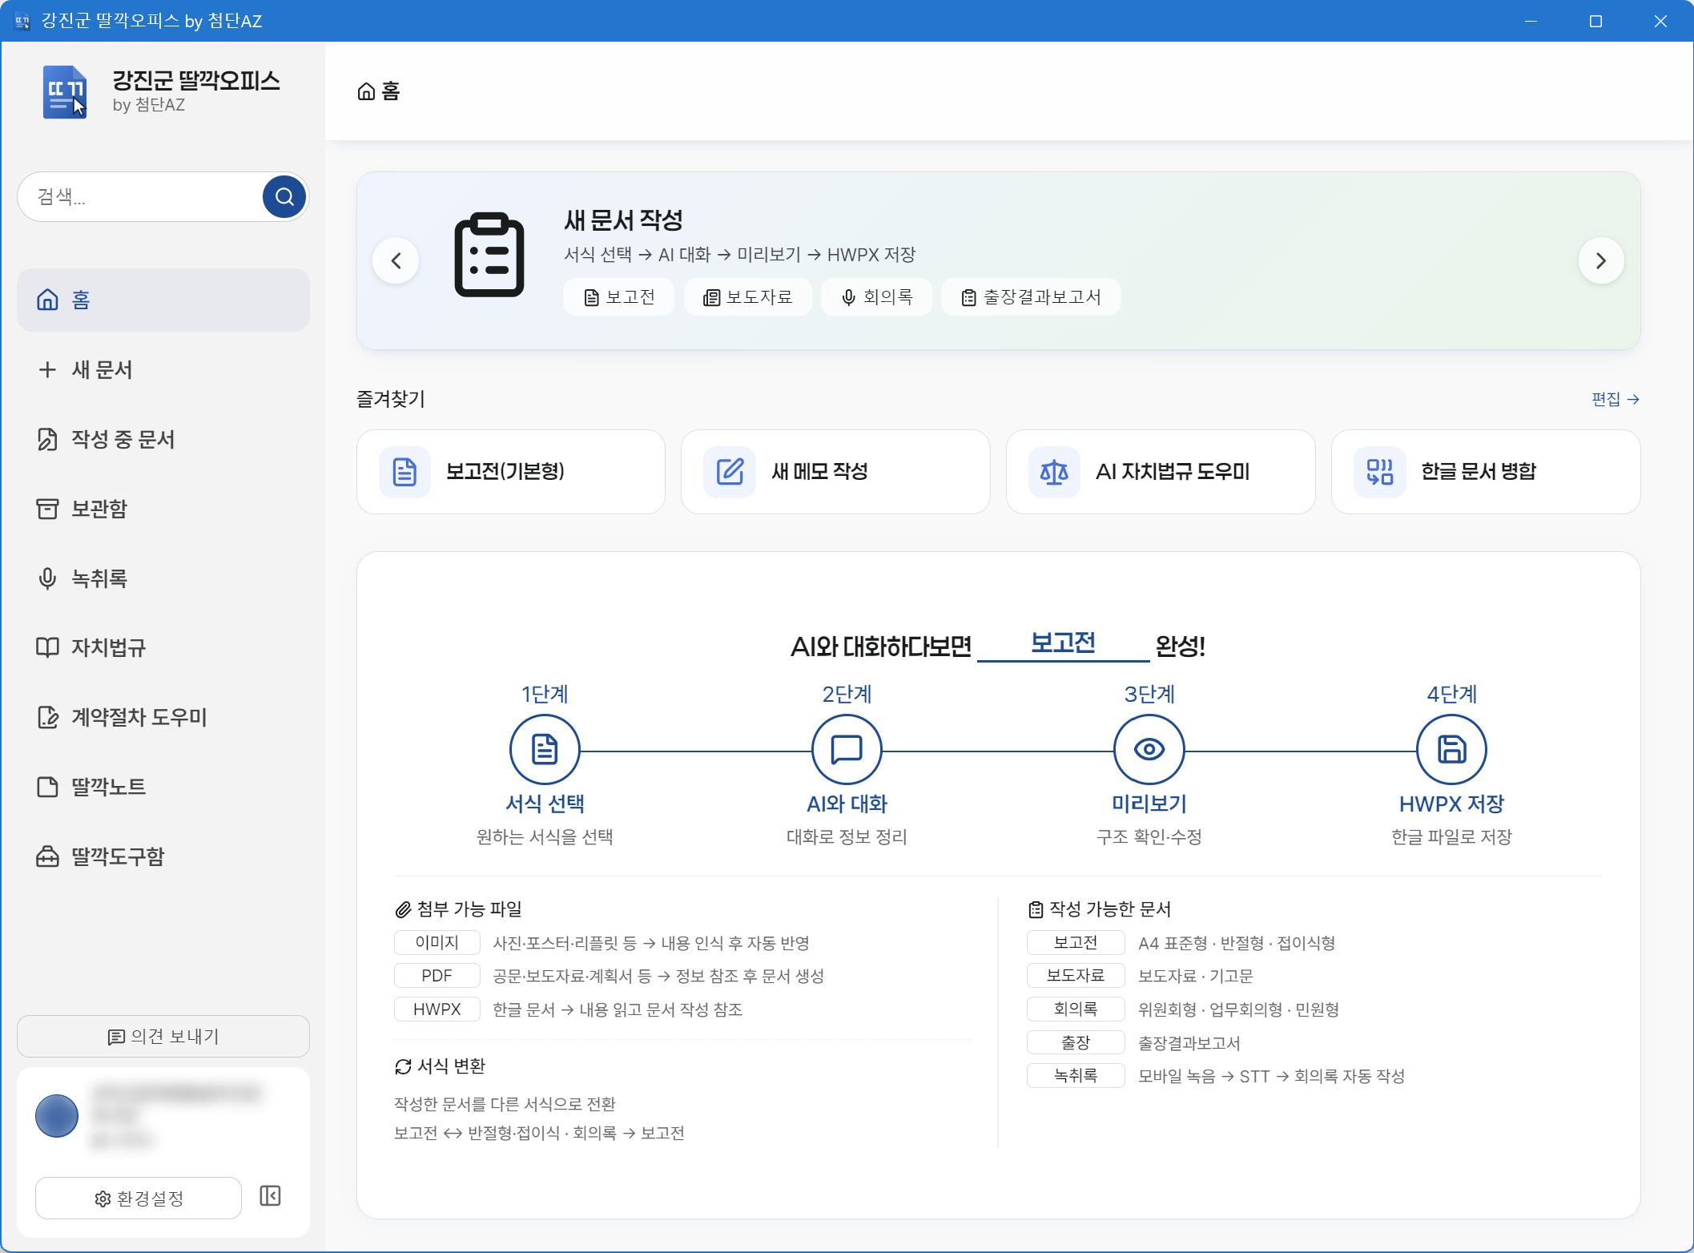Click the 서식 변환 heading

click(441, 1066)
